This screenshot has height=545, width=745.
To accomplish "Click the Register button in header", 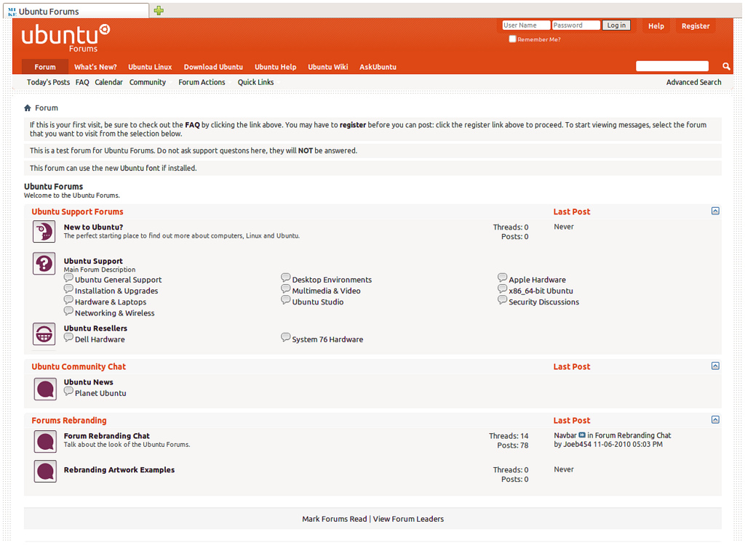I will (695, 26).
